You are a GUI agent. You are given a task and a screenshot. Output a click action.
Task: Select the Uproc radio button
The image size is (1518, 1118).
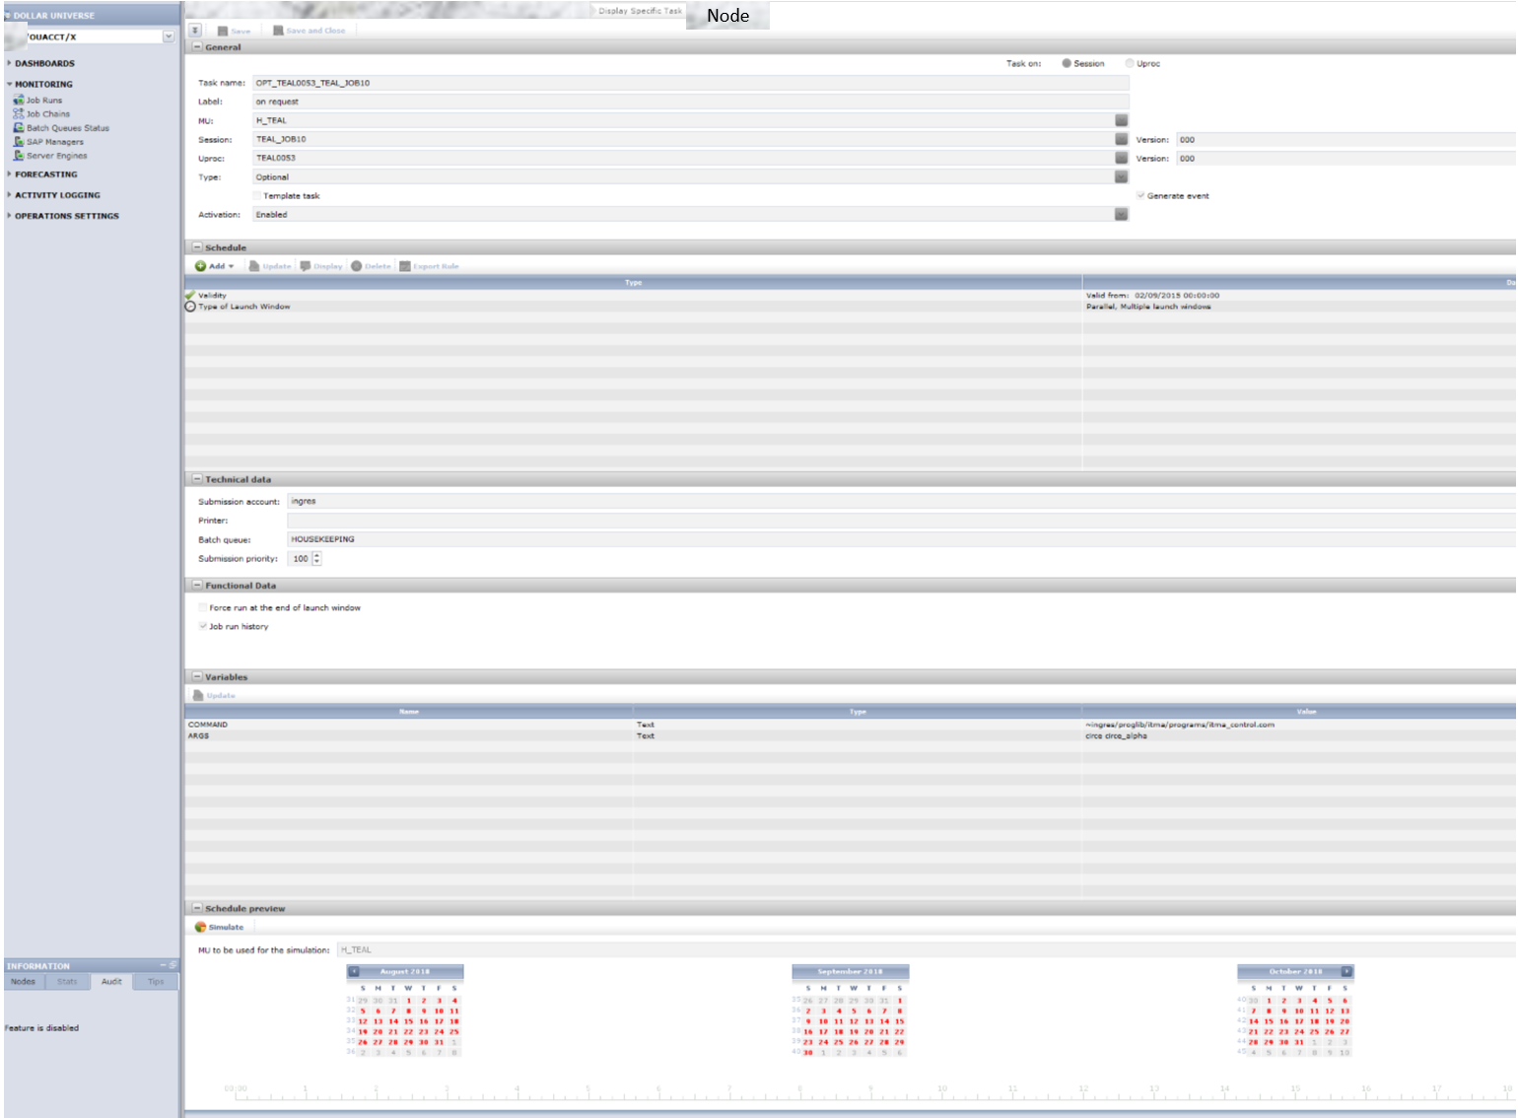pos(1130,63)
